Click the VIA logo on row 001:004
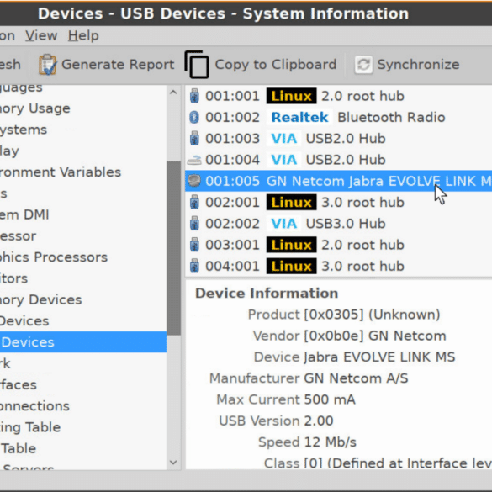Image resolution: width=492 pixels, height=492 pixels. point(283,160)
